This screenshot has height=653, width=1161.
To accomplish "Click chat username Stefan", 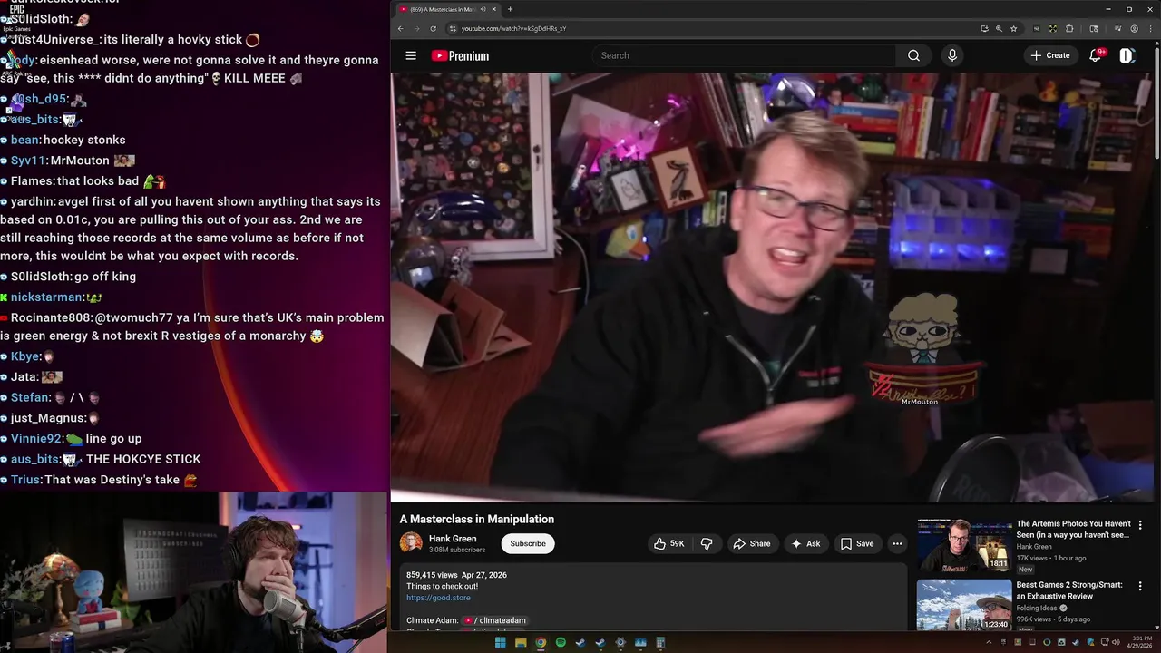I will pyautogui.click(x=30, y=397).
